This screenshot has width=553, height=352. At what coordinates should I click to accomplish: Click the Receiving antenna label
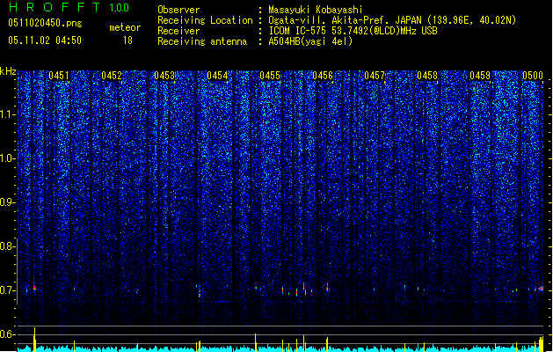coord(202,41)
